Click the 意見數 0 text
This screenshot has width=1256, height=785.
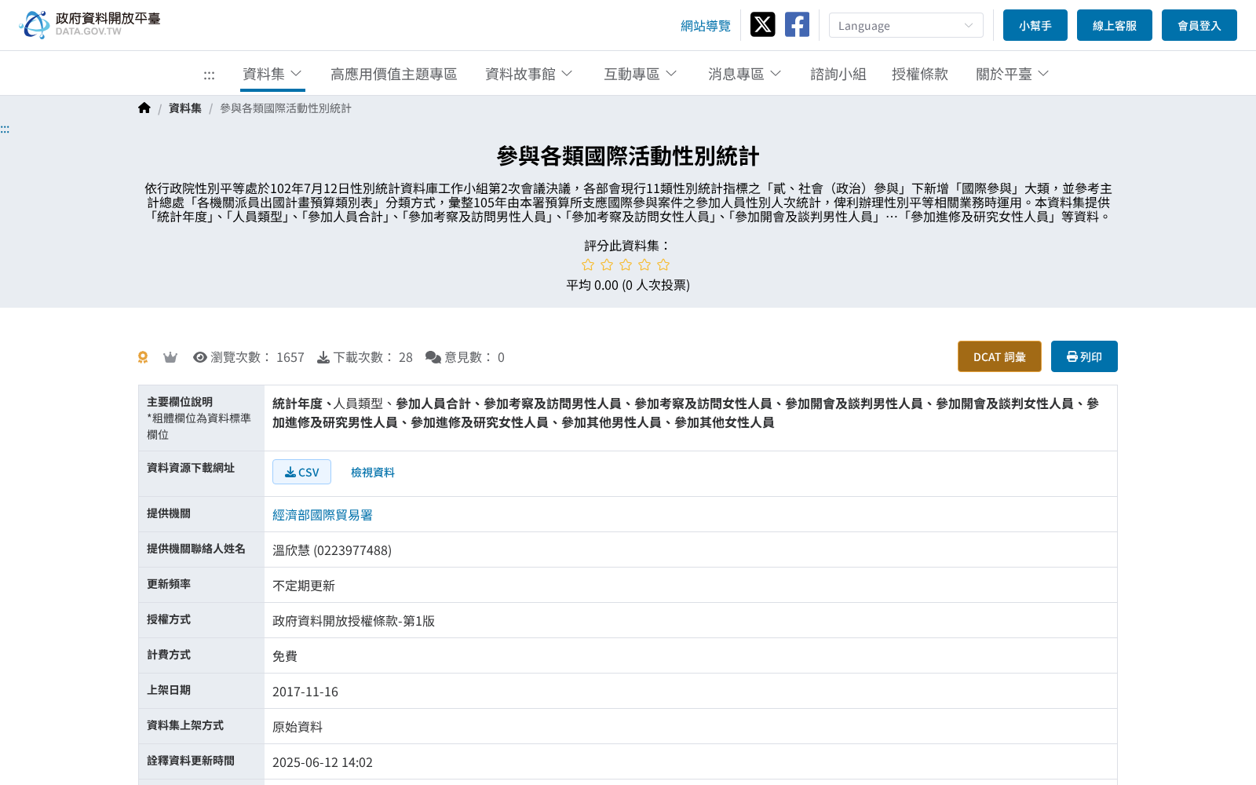click(474, 357)
